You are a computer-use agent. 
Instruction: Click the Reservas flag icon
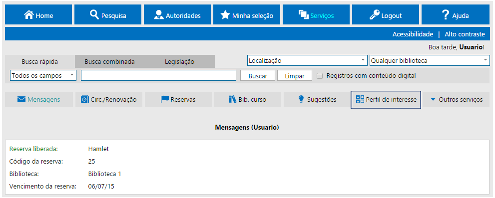(165, 99)
